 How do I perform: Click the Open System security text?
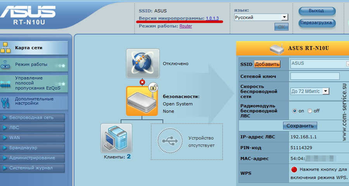coord(178,104)
